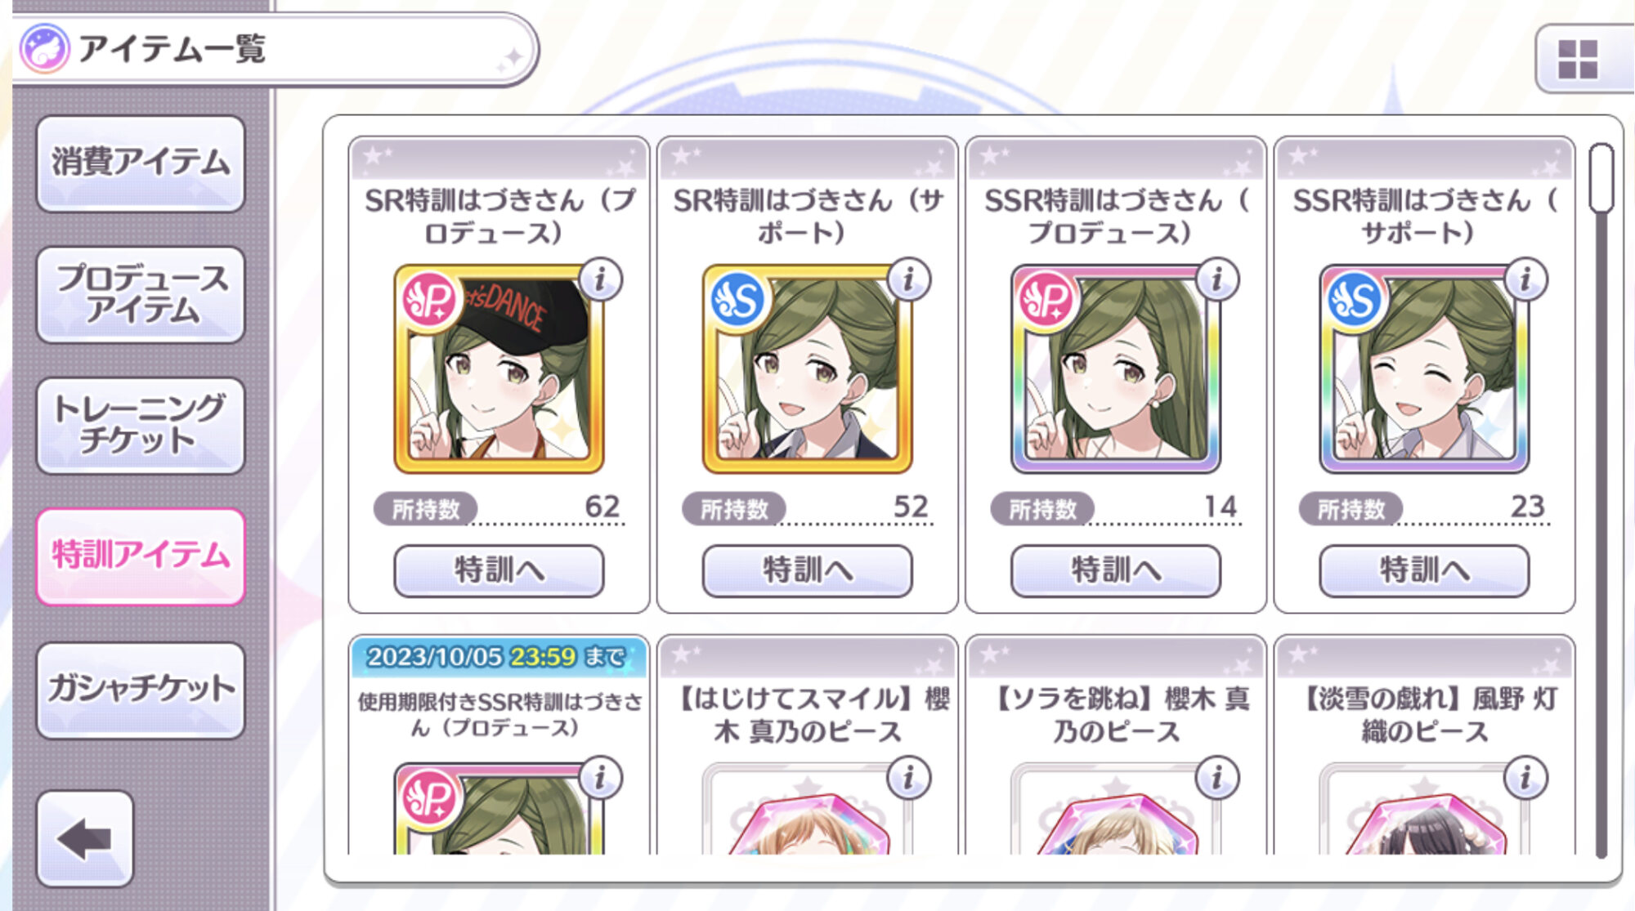Open the ガシャチケット tab

pyautogui.click(x=141, y=690)
